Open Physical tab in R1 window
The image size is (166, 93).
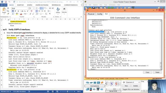[91, 14]
